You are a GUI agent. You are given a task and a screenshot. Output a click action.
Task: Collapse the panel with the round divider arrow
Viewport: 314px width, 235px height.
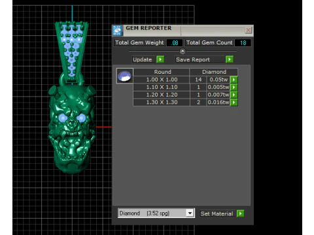click(x=183, y=51)
